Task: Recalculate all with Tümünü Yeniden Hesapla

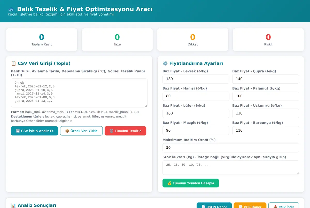Action: (191, 183)
